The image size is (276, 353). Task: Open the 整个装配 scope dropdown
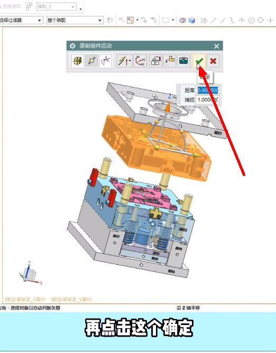click(x=75, y=20)
